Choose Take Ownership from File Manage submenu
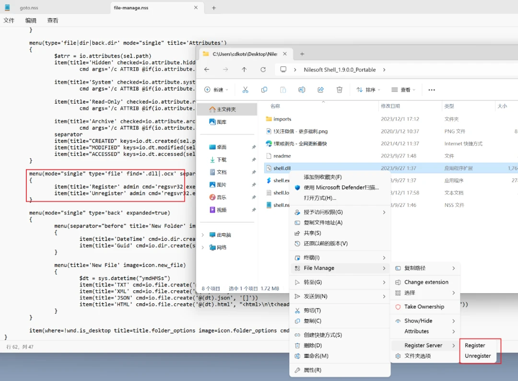The image size is (518, 381). pyautogui.click(x=425, y=307)
